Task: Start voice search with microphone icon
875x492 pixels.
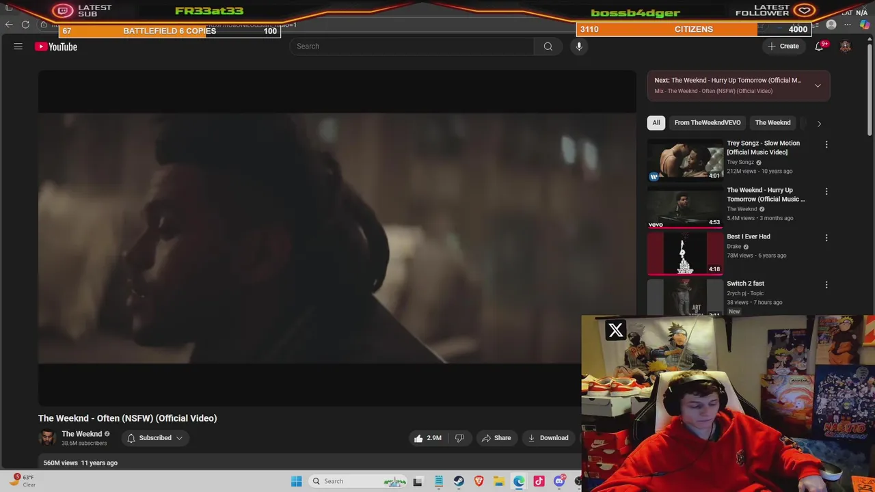Action: tap(579, 46)
